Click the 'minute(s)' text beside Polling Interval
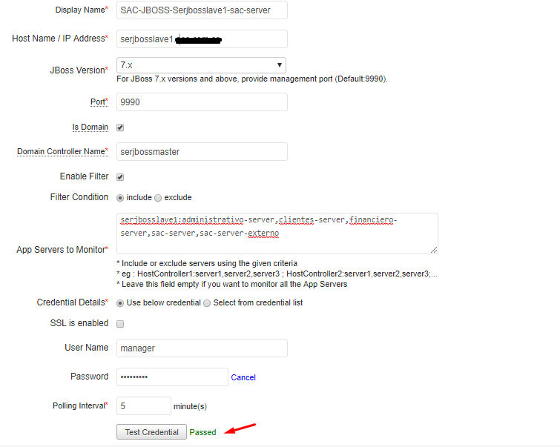This screenshot has height=447, width=560. coord(190,406)
